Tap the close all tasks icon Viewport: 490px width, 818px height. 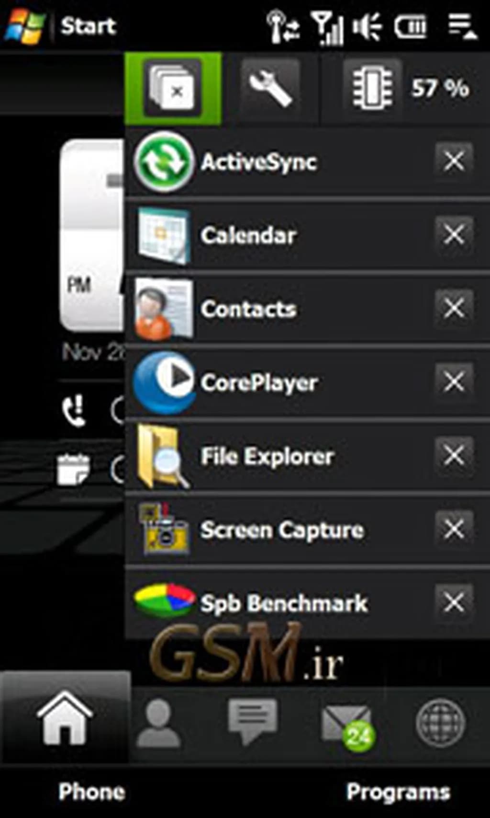(173, 89)
